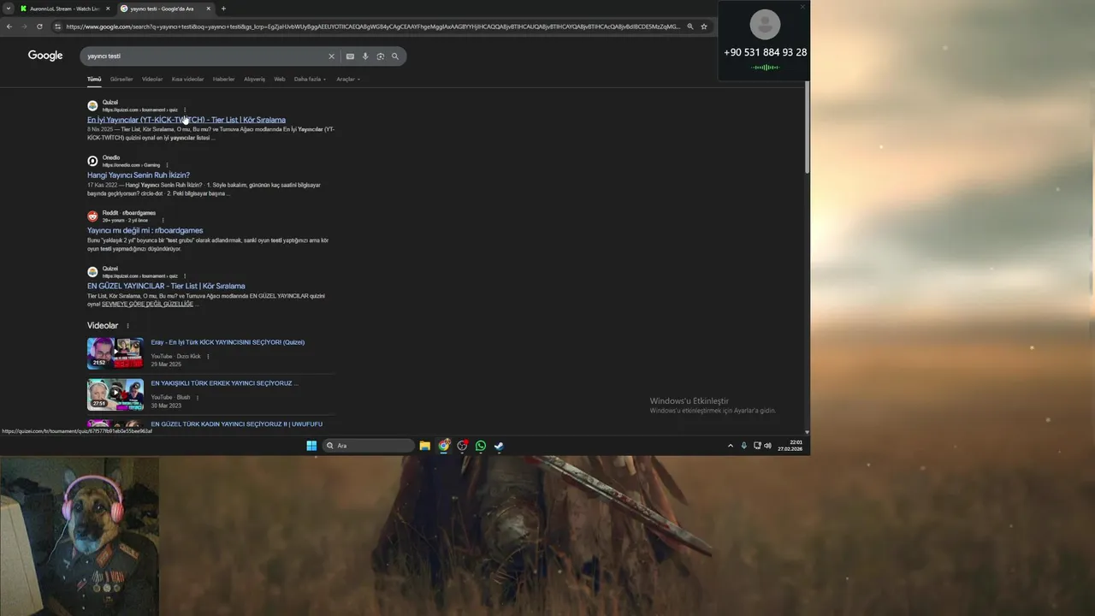Open more options for first Quizei result
1095x616 pixels.
pos(185,110)
